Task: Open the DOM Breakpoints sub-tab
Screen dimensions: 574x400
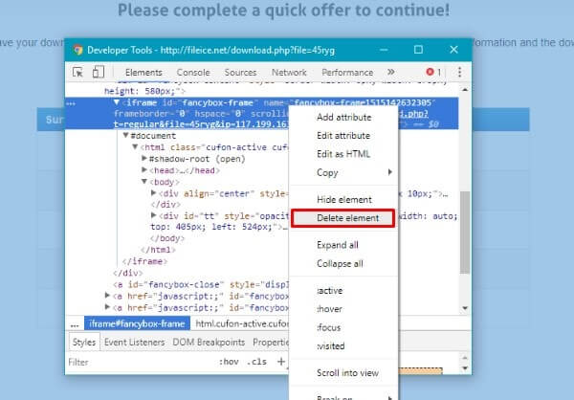Action: tap(209, 343)
